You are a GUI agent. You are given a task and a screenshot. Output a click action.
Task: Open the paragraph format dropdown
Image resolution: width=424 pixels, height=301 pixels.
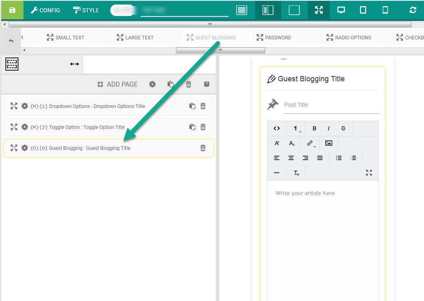pyautogui.click(x=297, y=129)
